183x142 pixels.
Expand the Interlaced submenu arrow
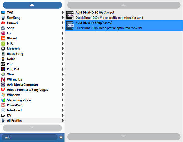click(63, 110)
